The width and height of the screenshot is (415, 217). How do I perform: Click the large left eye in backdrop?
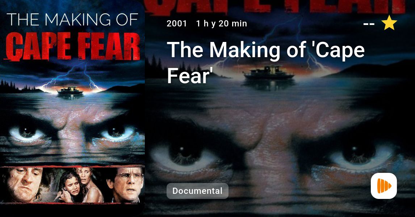[185, 156]
